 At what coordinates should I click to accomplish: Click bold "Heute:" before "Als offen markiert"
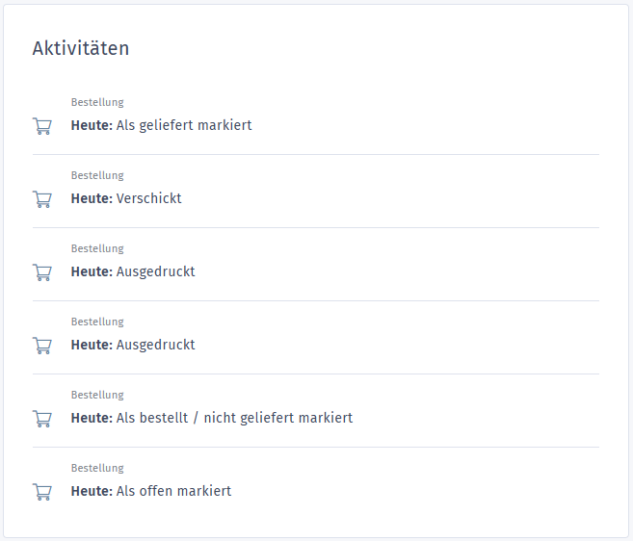pos(92,491)
